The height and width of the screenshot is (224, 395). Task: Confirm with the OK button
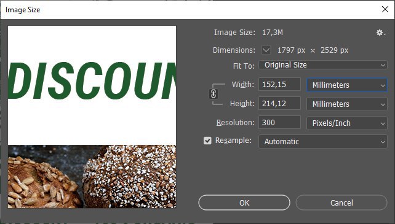(x=244, y=203)
